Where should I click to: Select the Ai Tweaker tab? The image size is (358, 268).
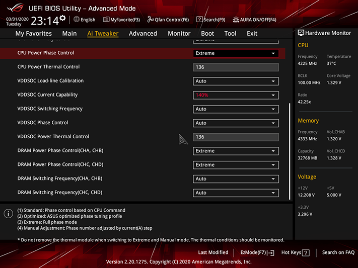103,34
